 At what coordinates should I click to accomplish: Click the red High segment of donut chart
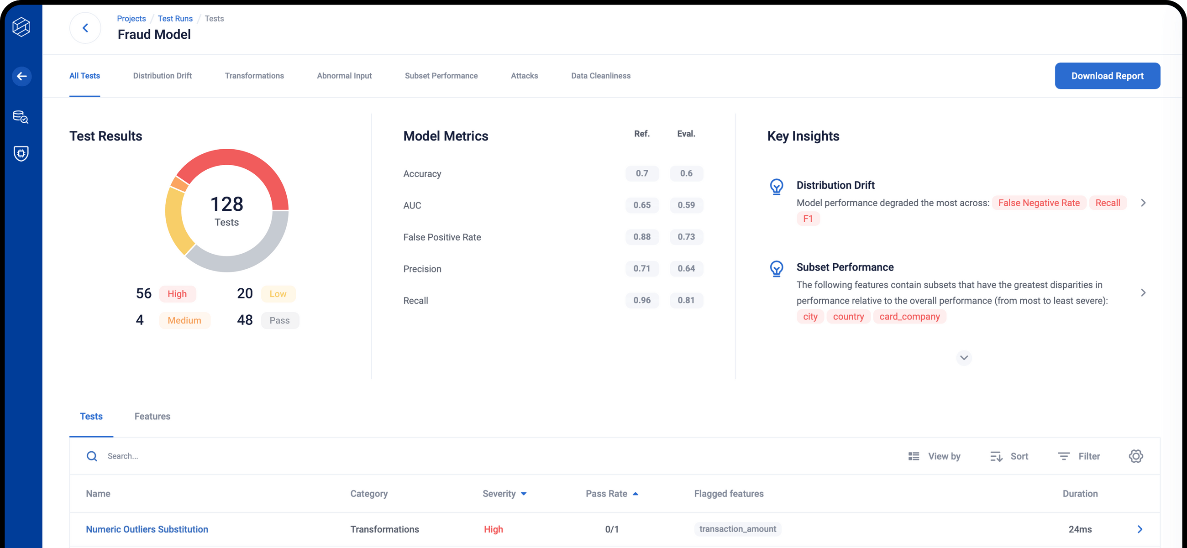click(x=257, y=166)
